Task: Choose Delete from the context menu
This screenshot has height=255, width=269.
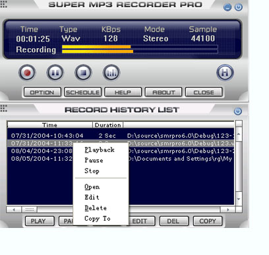Action: pos(96,208)
